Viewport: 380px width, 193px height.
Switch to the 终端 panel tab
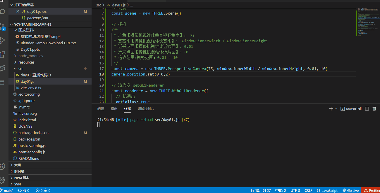(x=128, y=109)
